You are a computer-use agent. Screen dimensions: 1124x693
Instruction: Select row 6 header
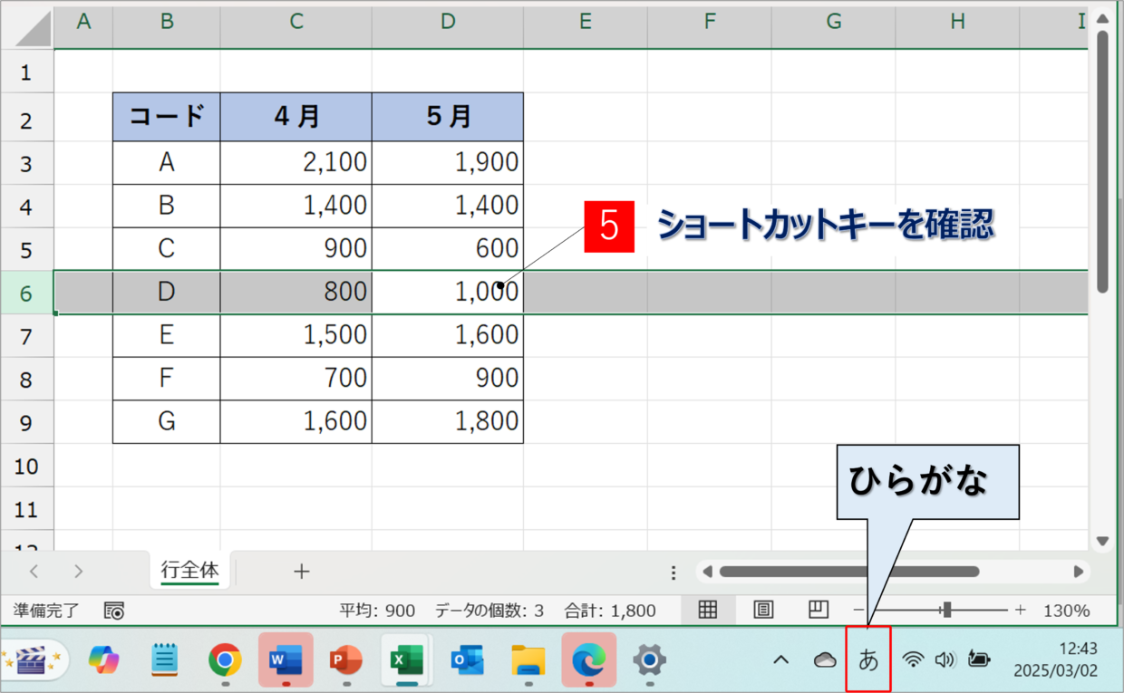[x=26, y=293]
